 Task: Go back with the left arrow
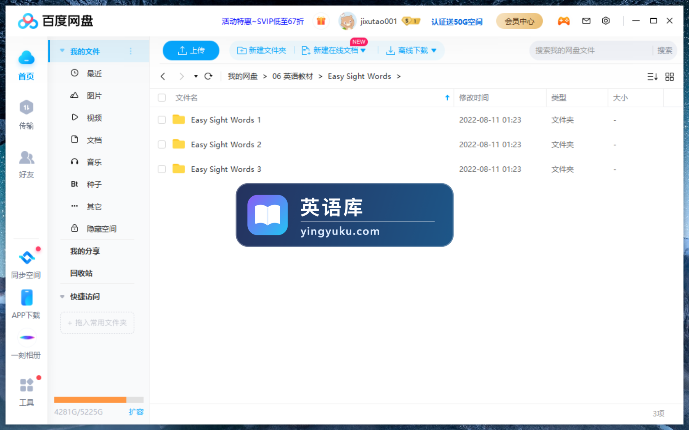[163, 76]
